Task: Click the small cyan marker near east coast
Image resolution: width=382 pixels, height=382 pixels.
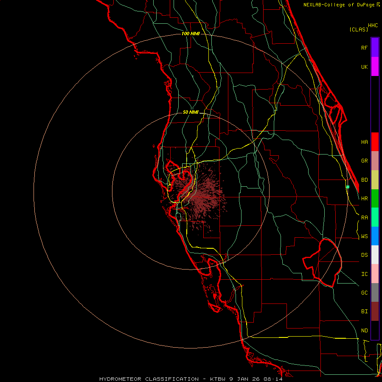Action: (x=348, y=187)
